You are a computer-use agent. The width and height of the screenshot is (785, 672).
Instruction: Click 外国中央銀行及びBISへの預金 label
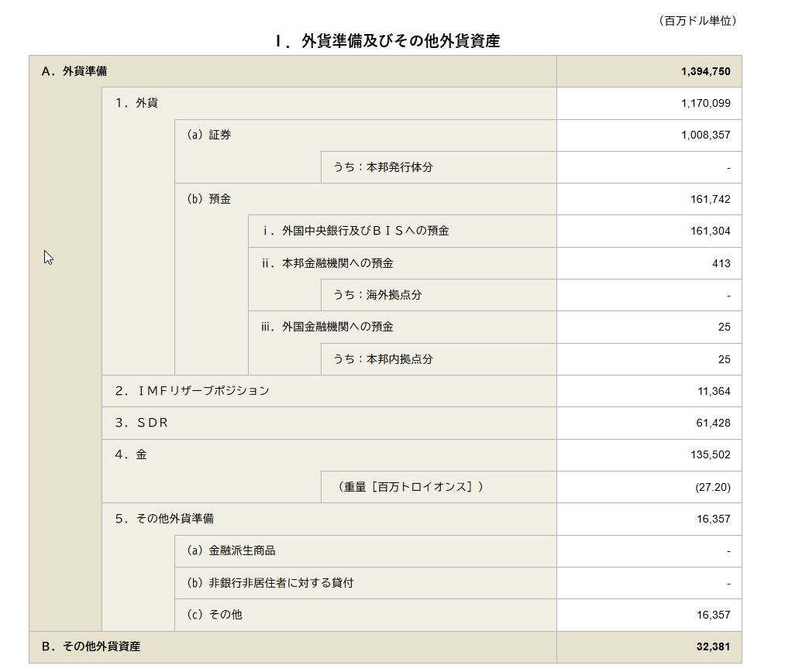(x=355, y=231)
